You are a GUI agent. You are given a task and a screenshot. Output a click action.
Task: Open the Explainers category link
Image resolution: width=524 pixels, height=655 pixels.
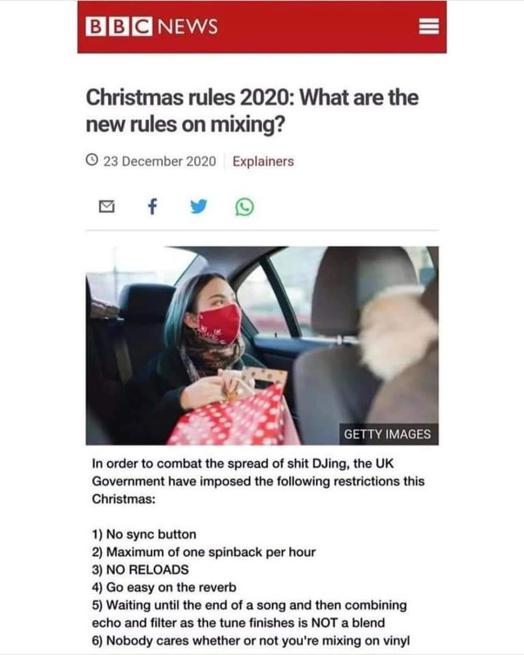click(264, 161)
